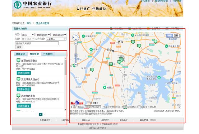Image resolution: width=199 pixels, height=134 pixels.
Task: Click the results list scroll-down arrow
Action: coord(66,110)
